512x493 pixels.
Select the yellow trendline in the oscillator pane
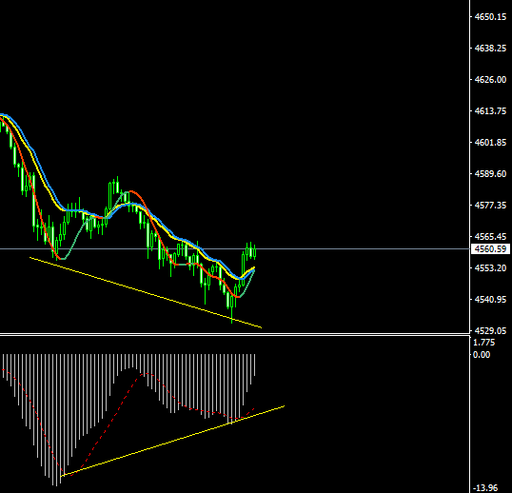click(x=173, y=441)
